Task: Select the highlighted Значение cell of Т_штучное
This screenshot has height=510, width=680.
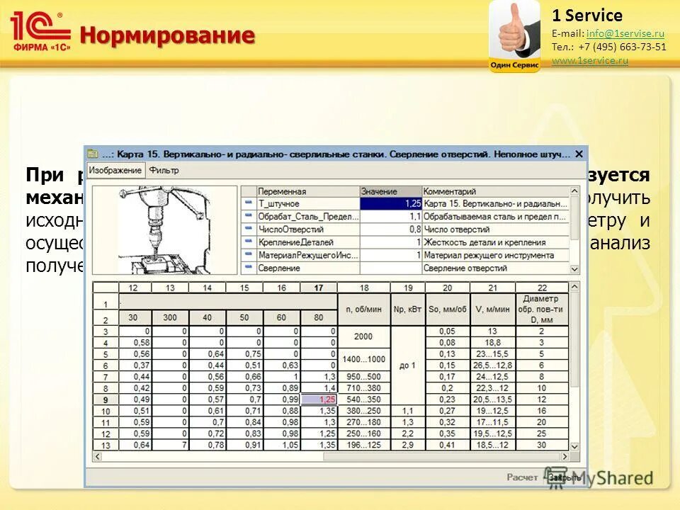Action: tap(392, 203)
